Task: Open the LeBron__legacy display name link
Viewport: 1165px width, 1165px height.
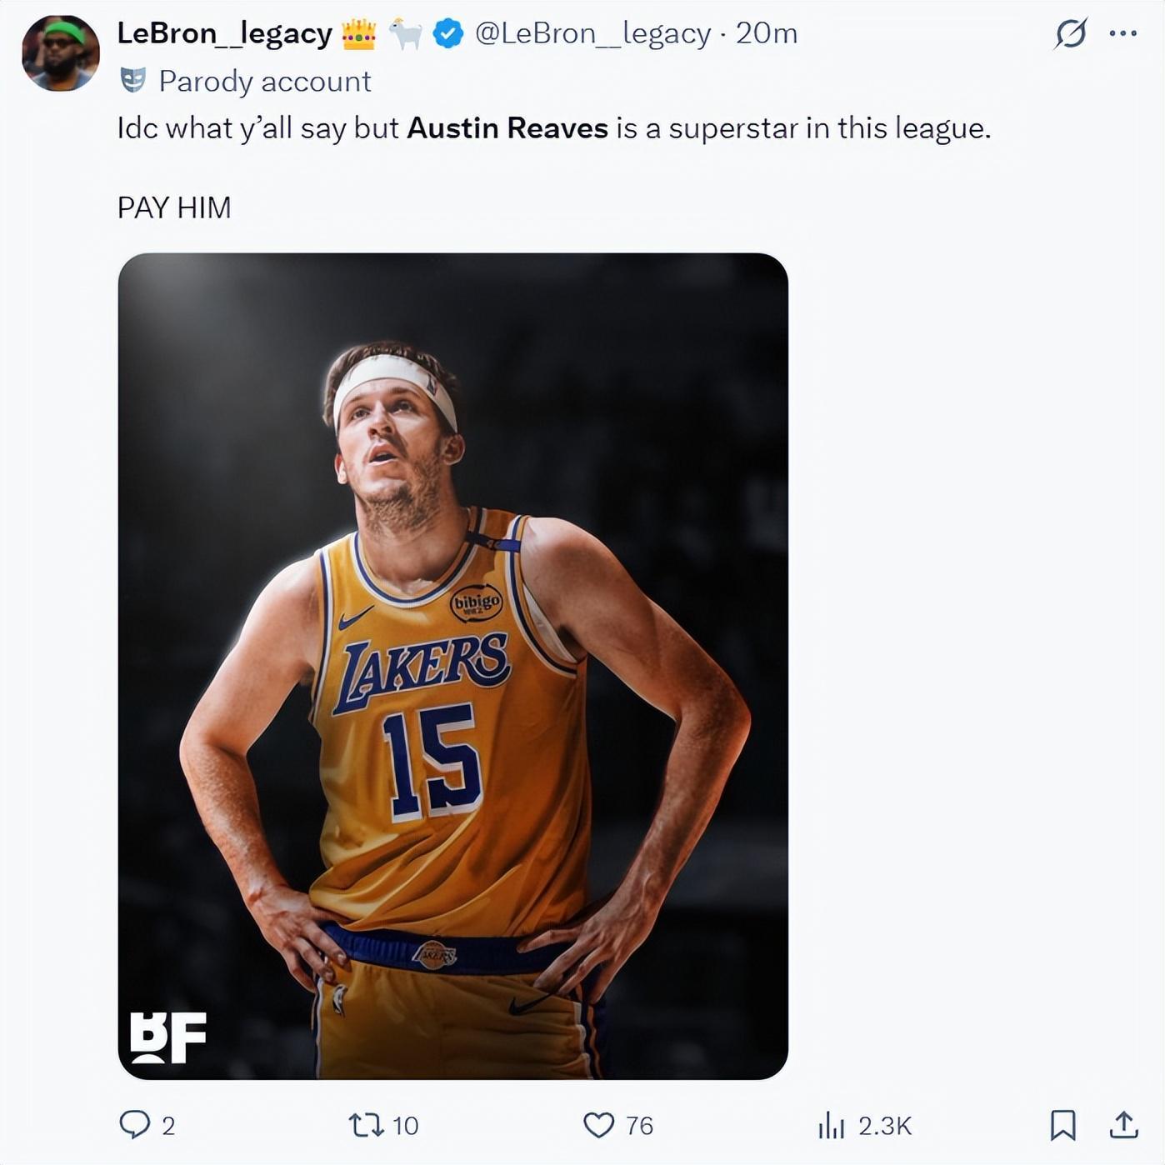Action: tap(224, 34)
